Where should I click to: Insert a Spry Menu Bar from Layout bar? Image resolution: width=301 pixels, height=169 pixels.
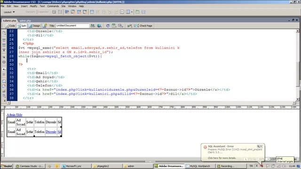[x=67, y=12]
